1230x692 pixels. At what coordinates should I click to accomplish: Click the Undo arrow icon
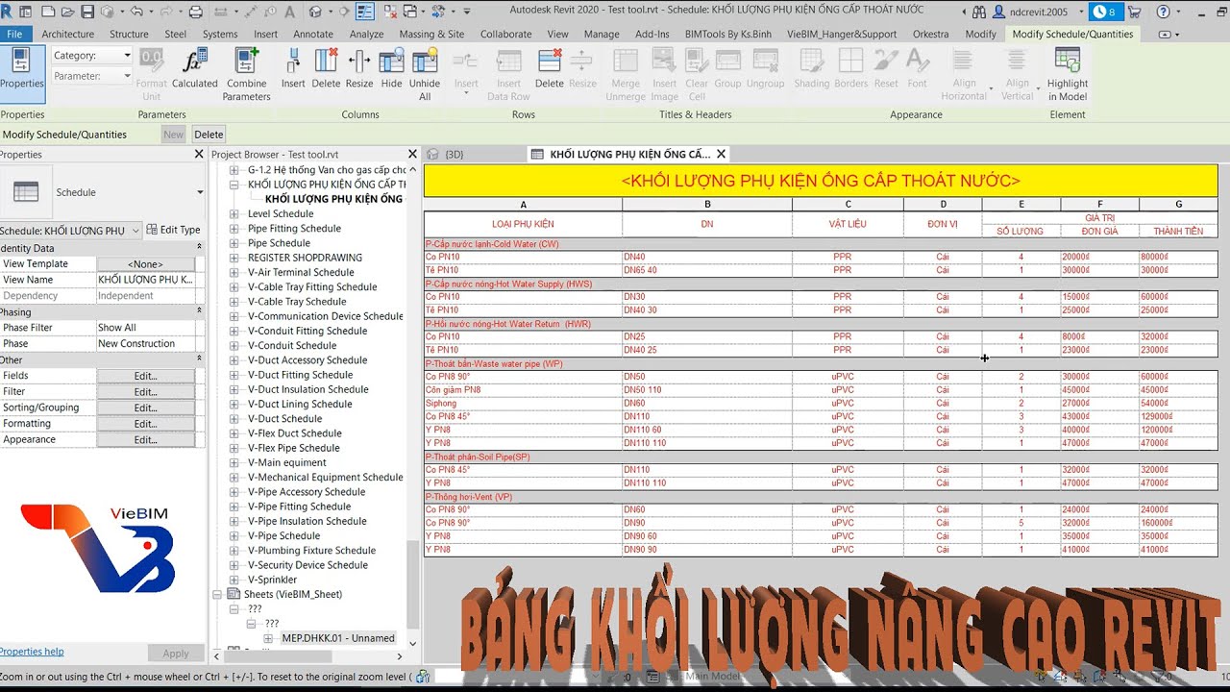click(136, 12)
